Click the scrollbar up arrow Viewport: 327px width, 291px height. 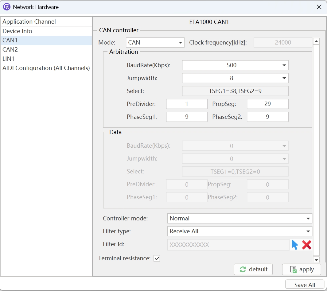(316, 41)
